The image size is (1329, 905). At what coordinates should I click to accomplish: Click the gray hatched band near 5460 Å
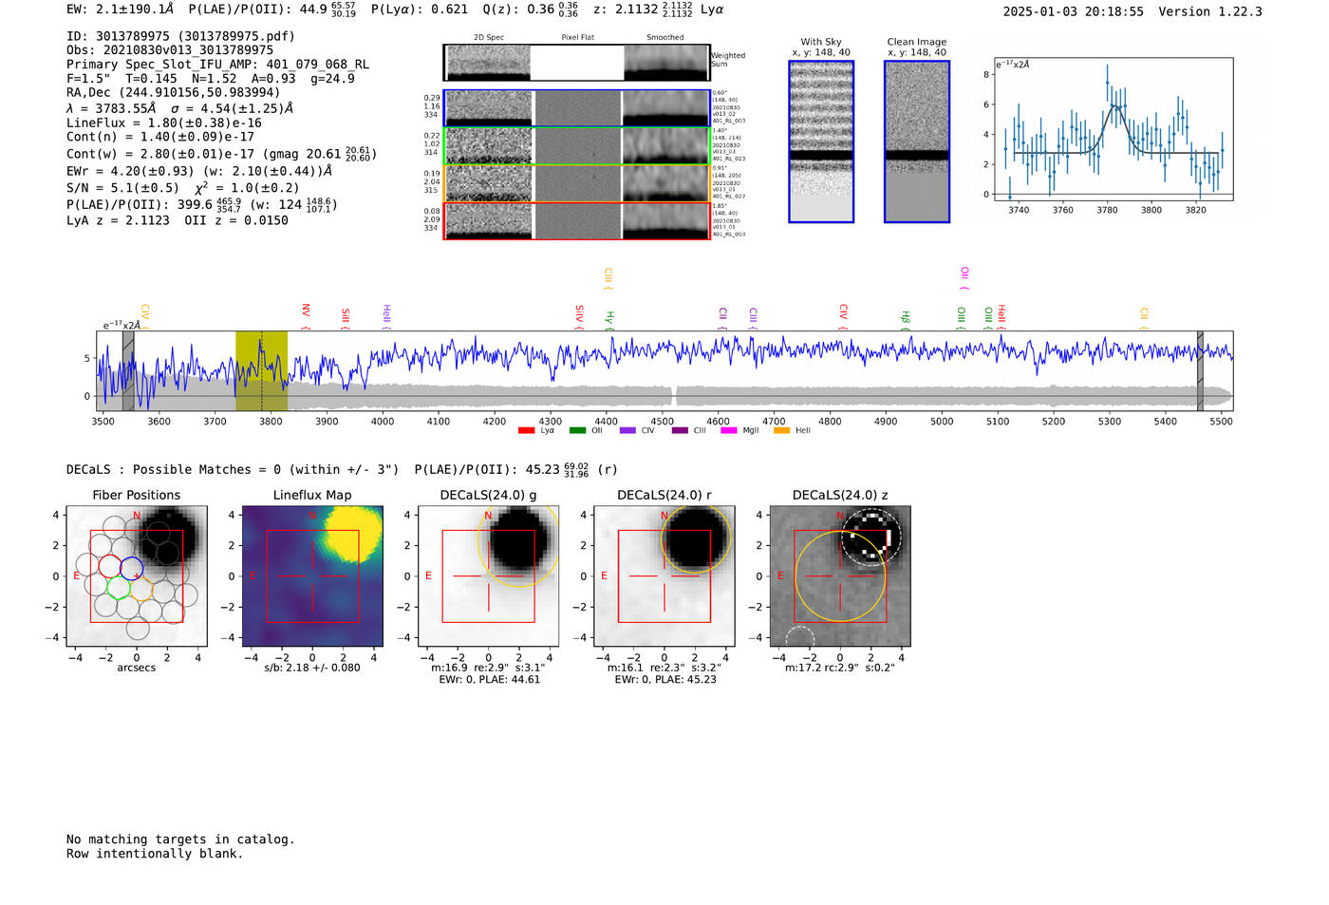point(1200,371)
